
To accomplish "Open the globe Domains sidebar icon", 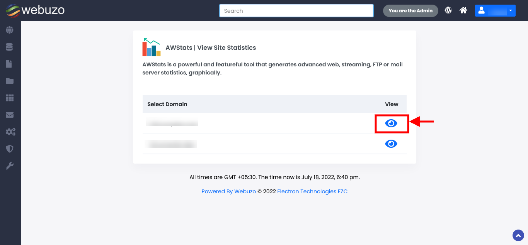I will [x=10, y=30].
